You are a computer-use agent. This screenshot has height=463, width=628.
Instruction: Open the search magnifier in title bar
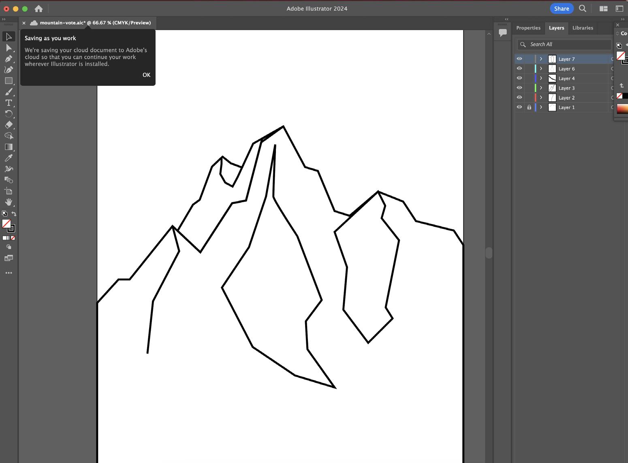[583, 9]
